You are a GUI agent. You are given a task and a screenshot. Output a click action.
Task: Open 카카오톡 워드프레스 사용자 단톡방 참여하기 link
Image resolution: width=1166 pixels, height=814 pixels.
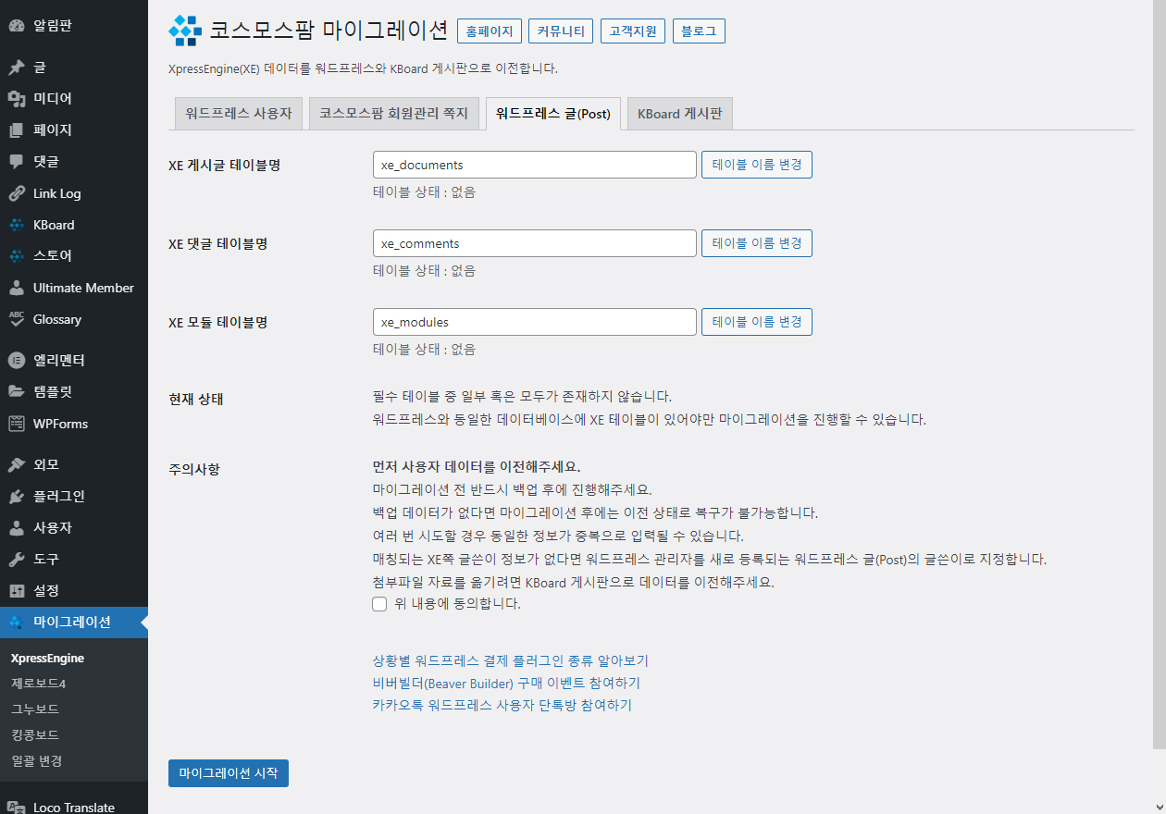point(502,705)
